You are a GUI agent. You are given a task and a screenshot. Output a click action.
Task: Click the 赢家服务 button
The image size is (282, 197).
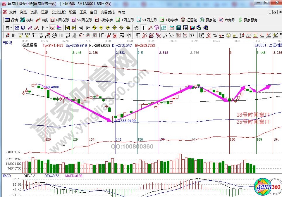(x=248, y=20)
